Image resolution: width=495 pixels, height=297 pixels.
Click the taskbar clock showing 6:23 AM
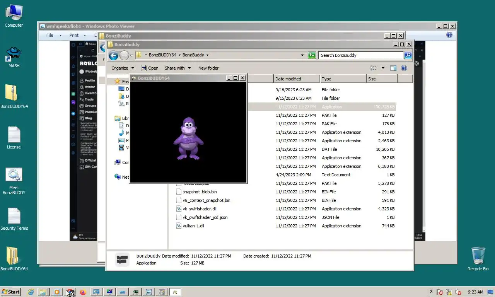(475, 292)
